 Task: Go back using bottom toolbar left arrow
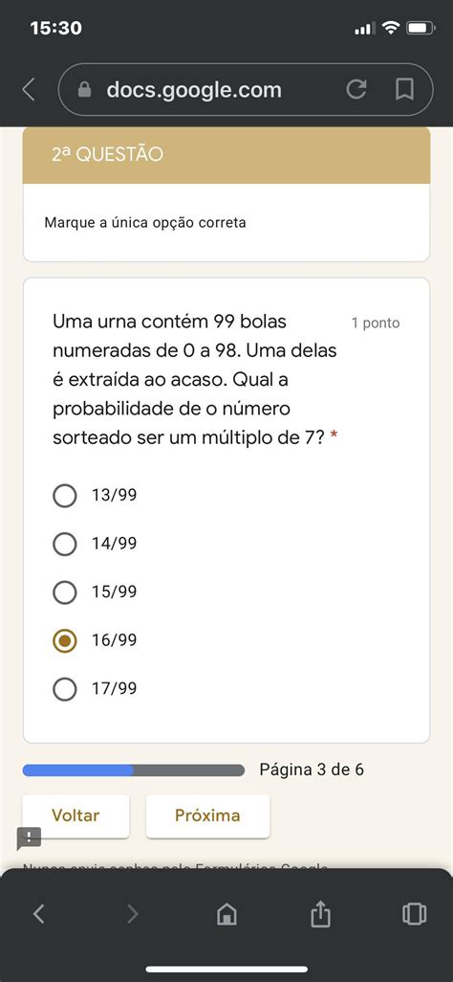pos(39,914)
